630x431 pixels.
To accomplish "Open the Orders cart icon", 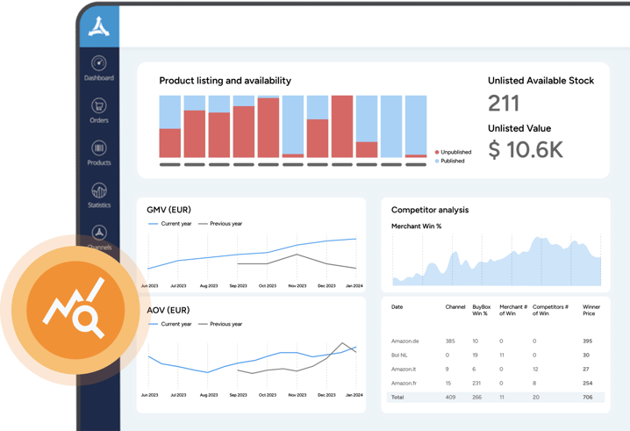I will [99, 105].
